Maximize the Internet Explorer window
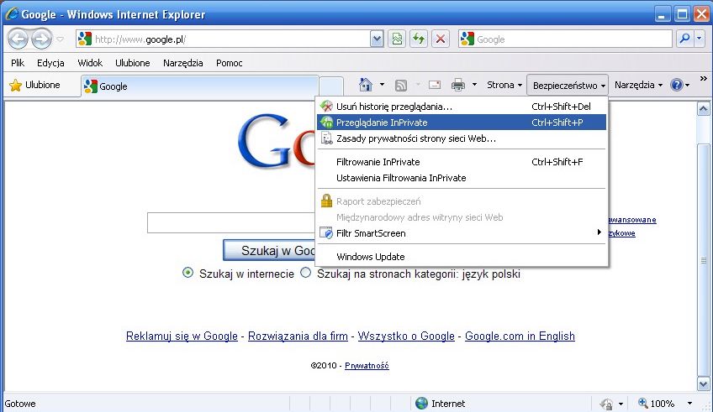This screenshot has height=412, width=713. (x=682, y=14)
